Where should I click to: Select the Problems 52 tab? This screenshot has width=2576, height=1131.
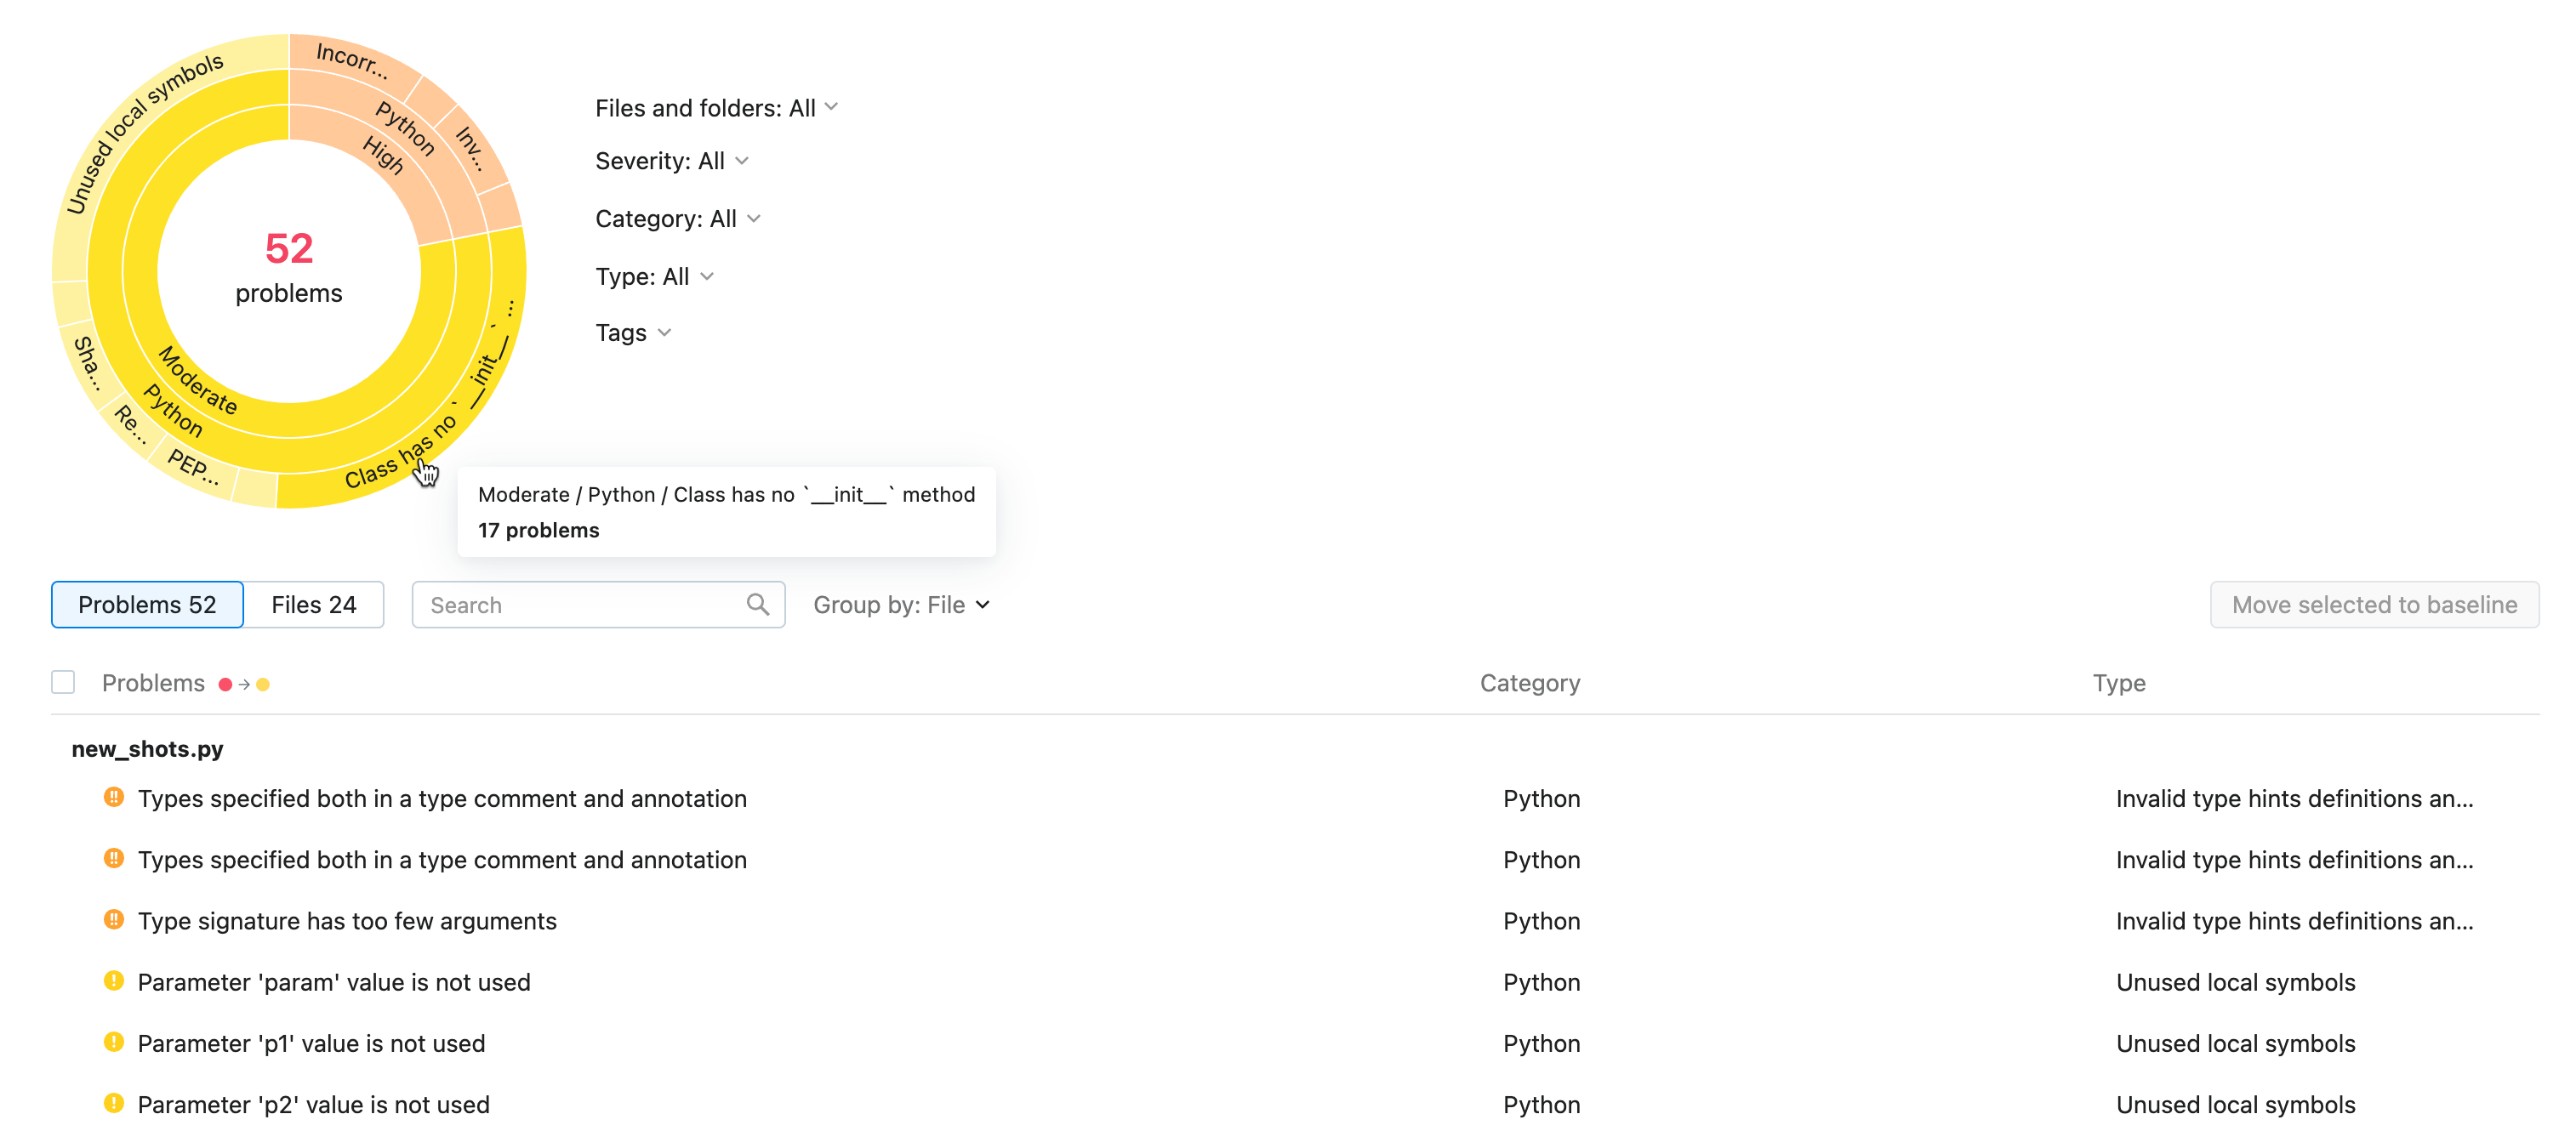tap(147, 604)
